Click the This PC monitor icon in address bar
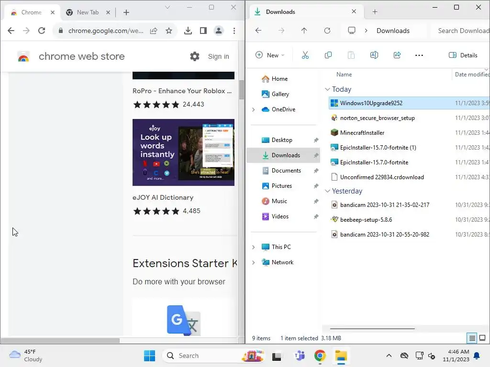Screen dimensions: 490x367 tap(352, 30)
